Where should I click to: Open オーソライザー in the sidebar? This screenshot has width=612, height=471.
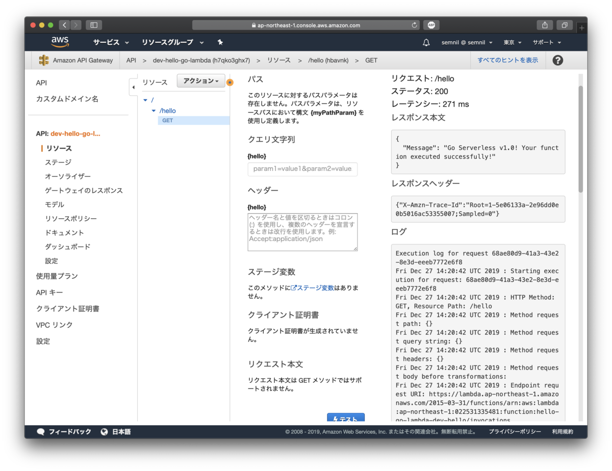(68, 176)
